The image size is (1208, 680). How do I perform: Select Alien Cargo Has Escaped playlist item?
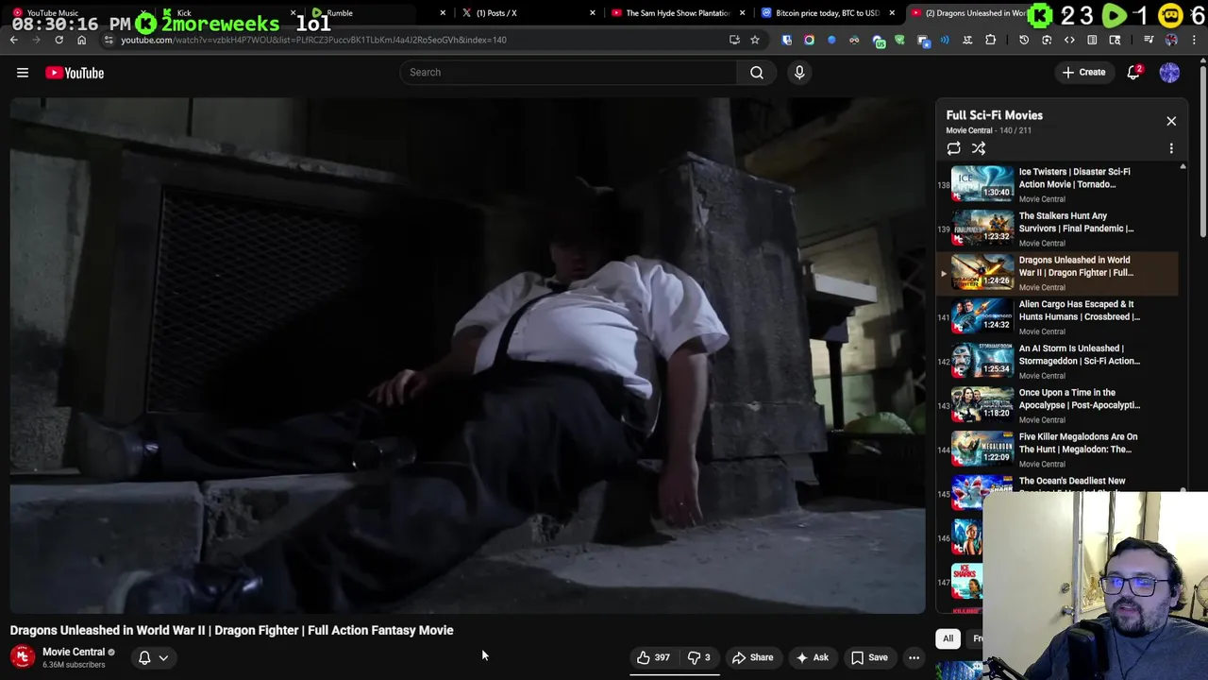coord(1057,317)
